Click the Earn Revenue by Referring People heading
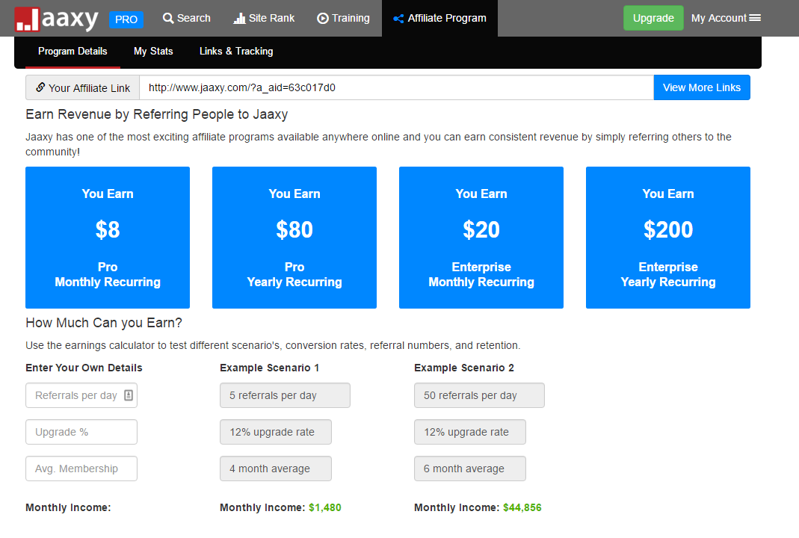The height and width of the screenshot is (538, 799). pos(157,114)
